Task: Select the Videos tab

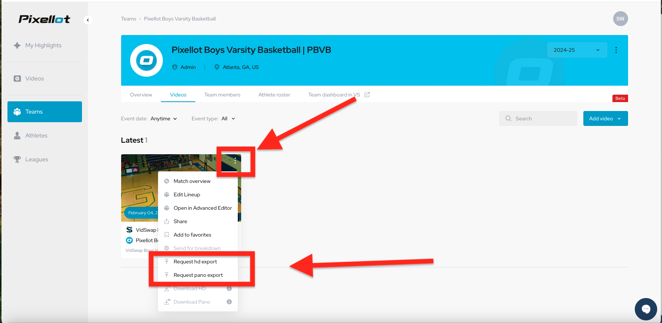Action: [178, 95]
